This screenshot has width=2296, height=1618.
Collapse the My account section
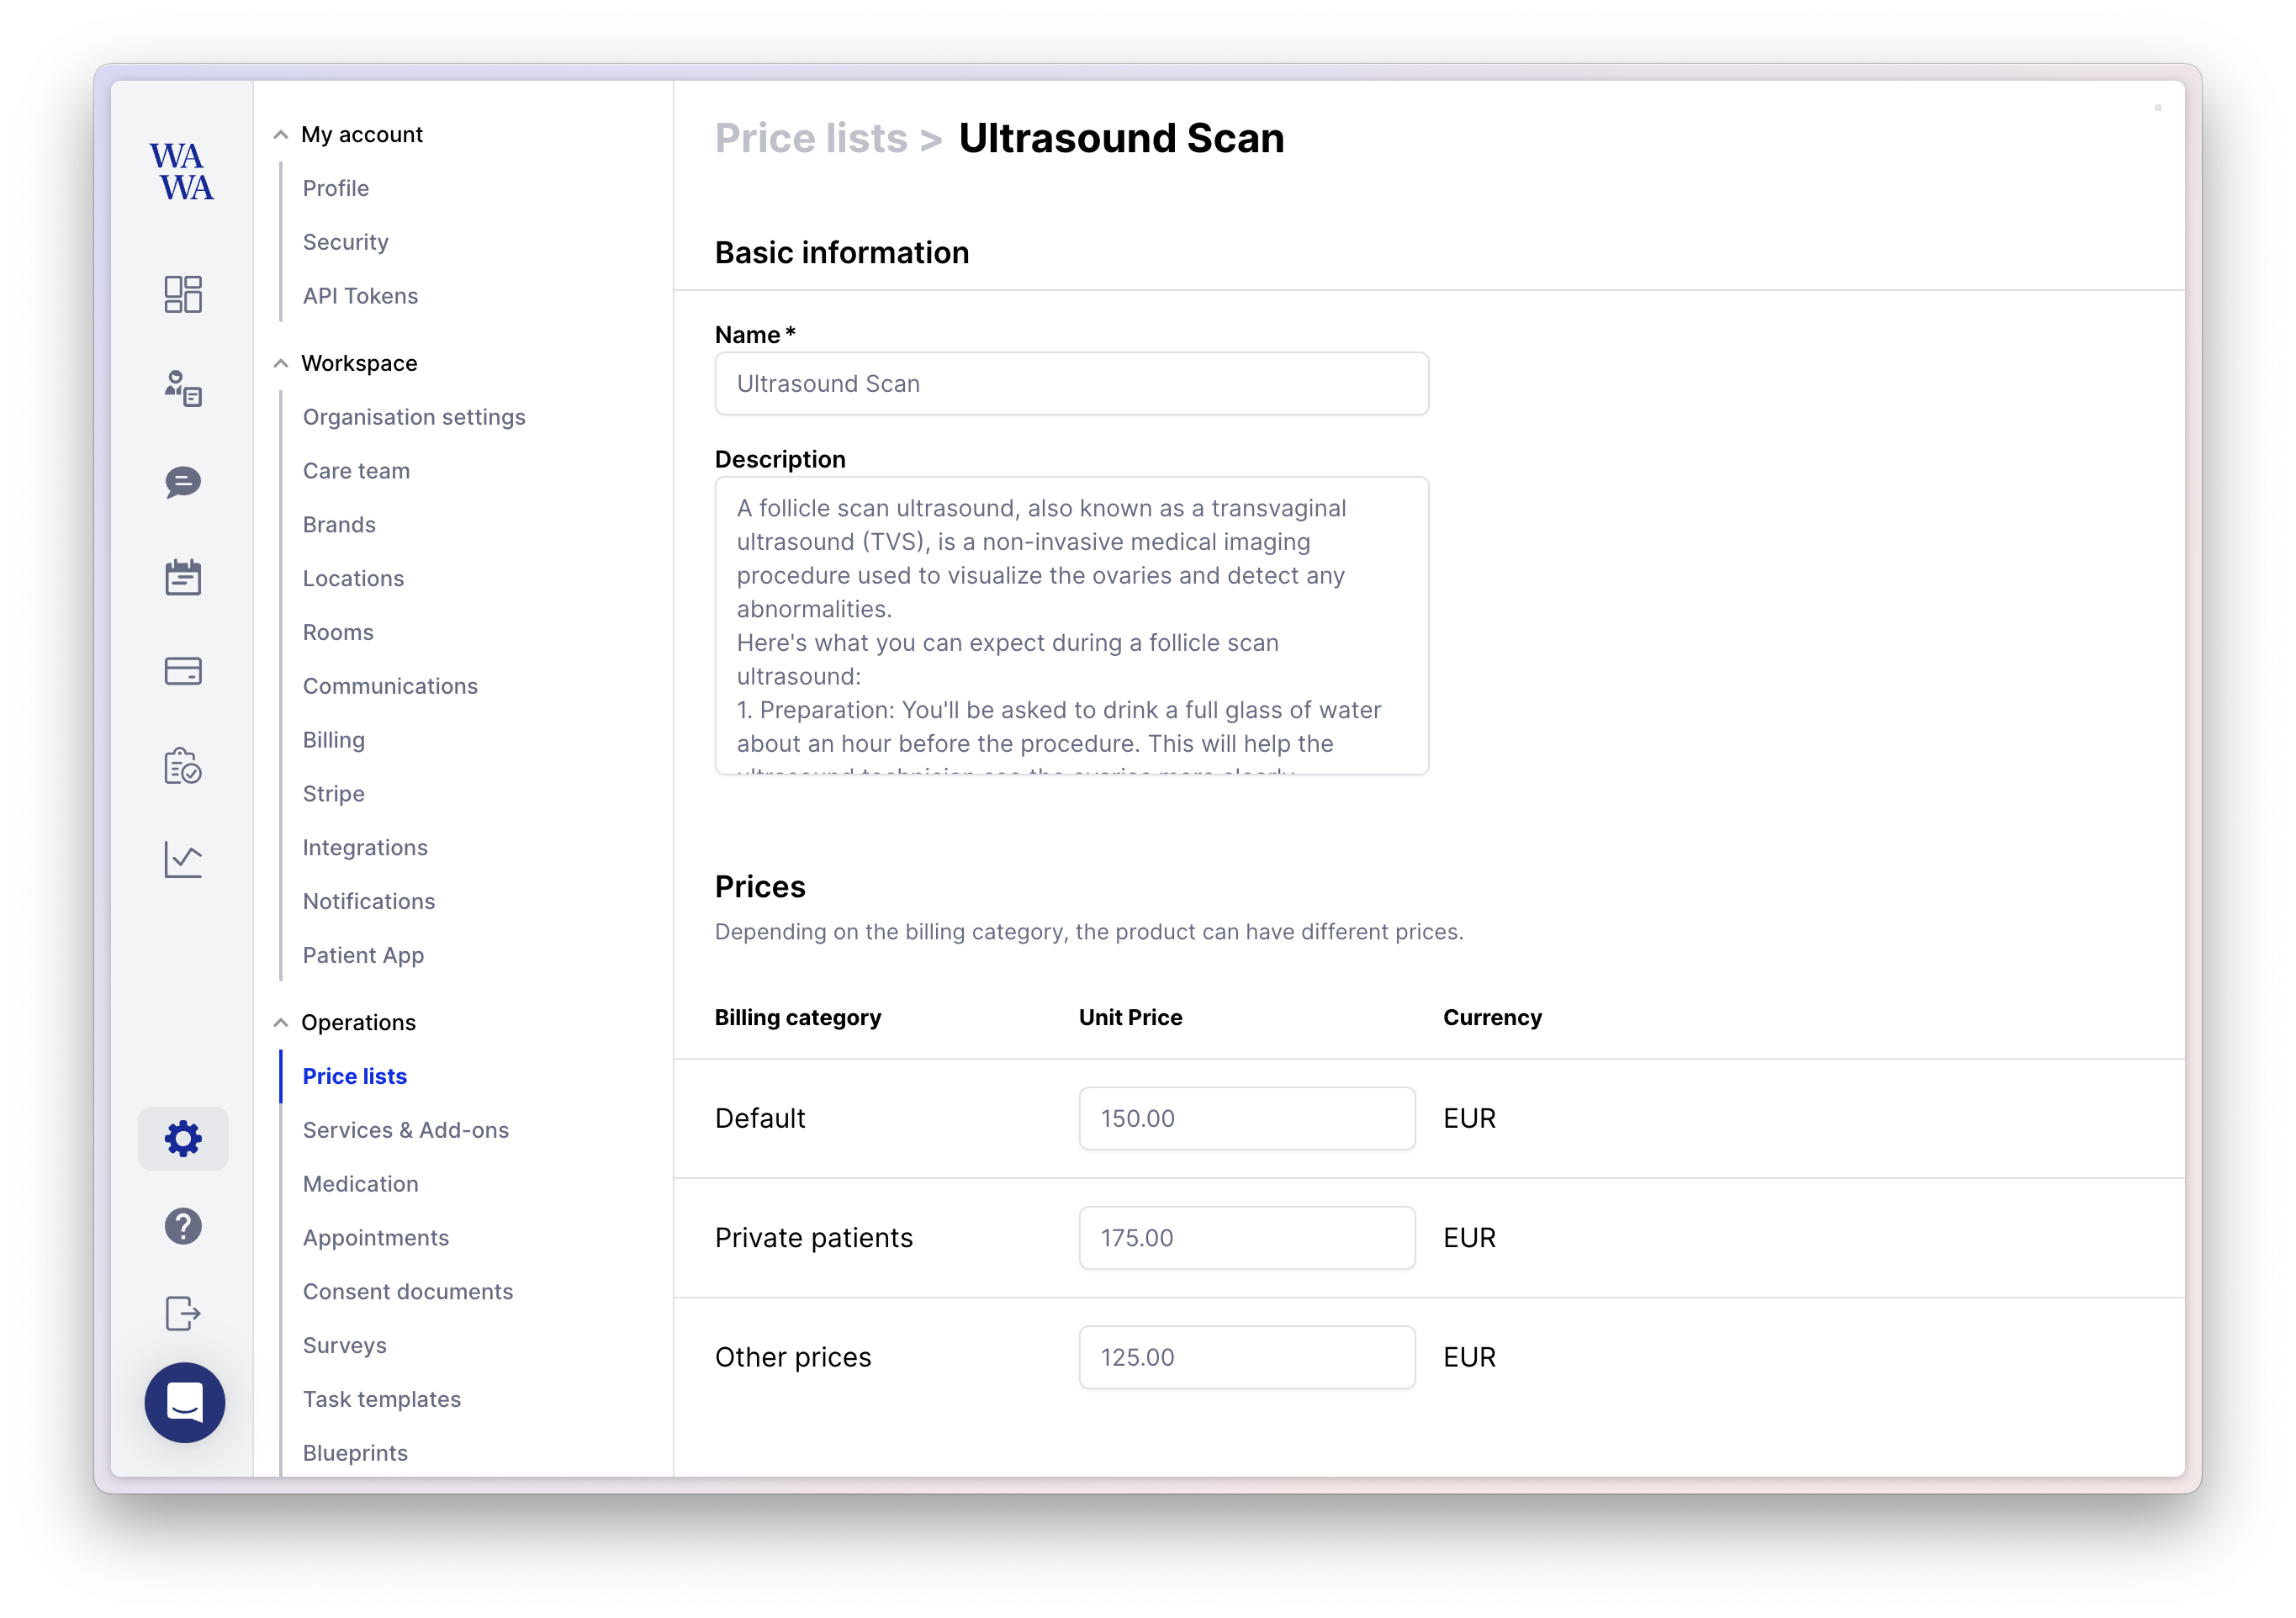click(281, 135)
